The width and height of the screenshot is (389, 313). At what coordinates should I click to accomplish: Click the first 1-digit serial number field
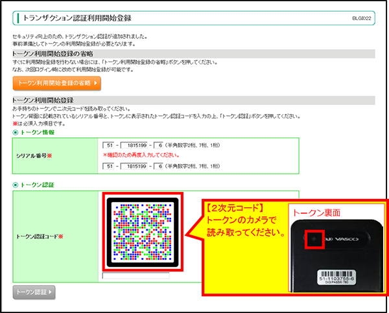coord(158,146)
